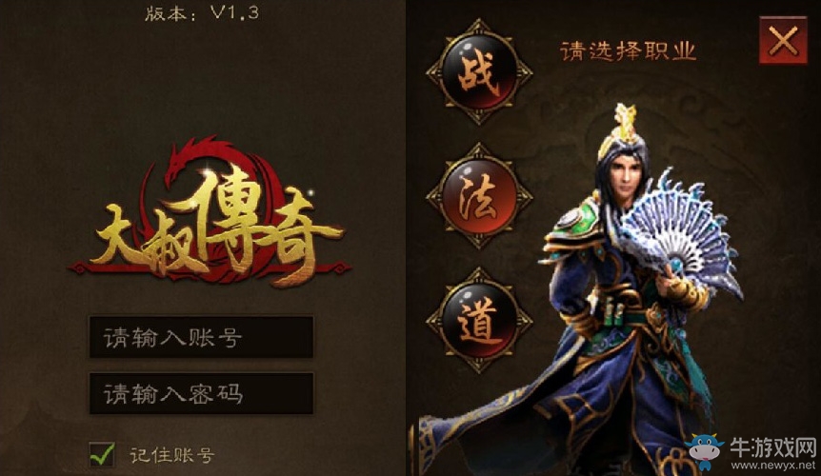This screenshot has height=476, width=821.
Task: Click the 记住账号 label text
Action: (x=172, y=455)
